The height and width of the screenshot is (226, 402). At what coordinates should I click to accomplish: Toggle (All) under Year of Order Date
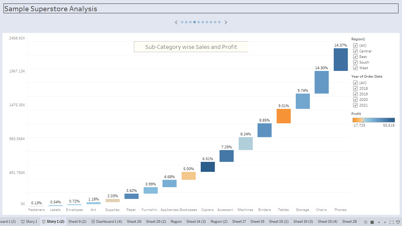[x=355, y=83]
